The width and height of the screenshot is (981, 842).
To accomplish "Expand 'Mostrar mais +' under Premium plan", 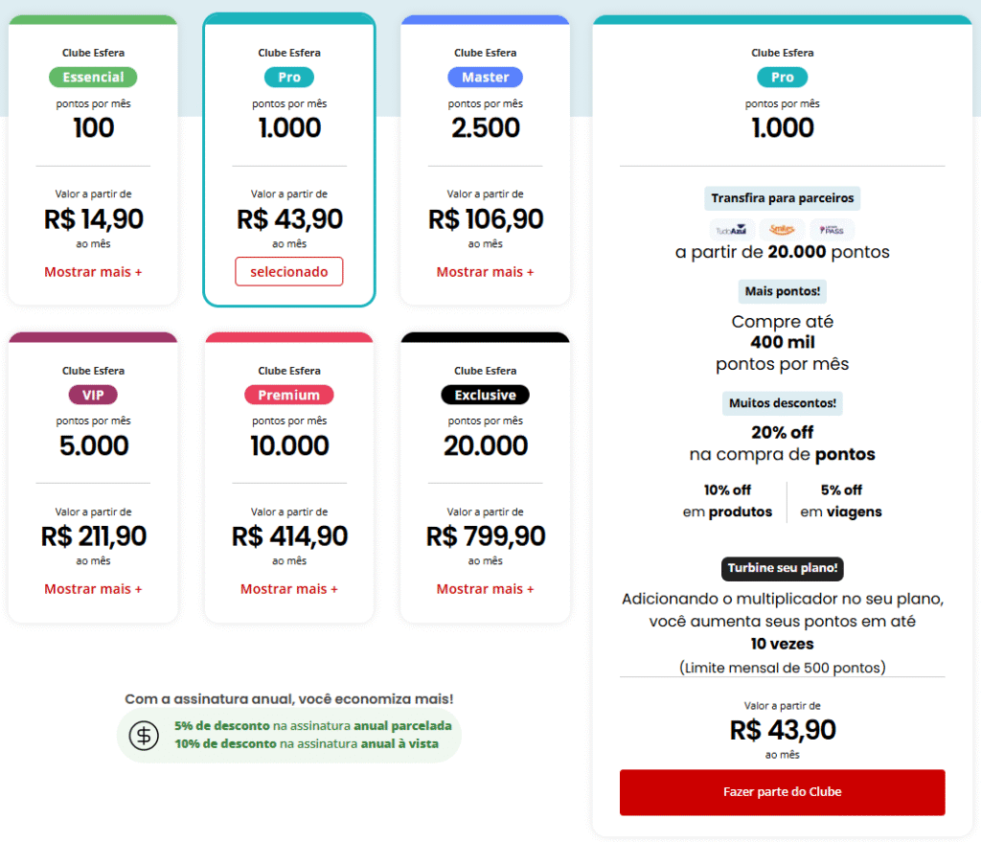I will pyautogui.click(x=288, y=589).
